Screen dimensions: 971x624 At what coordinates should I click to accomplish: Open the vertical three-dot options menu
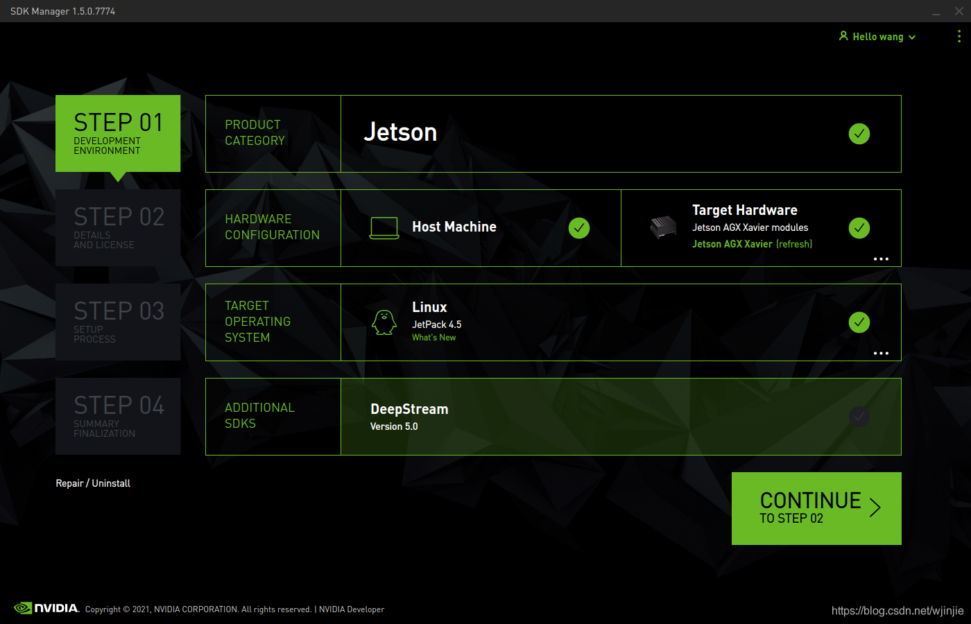[x=959, y=36]
